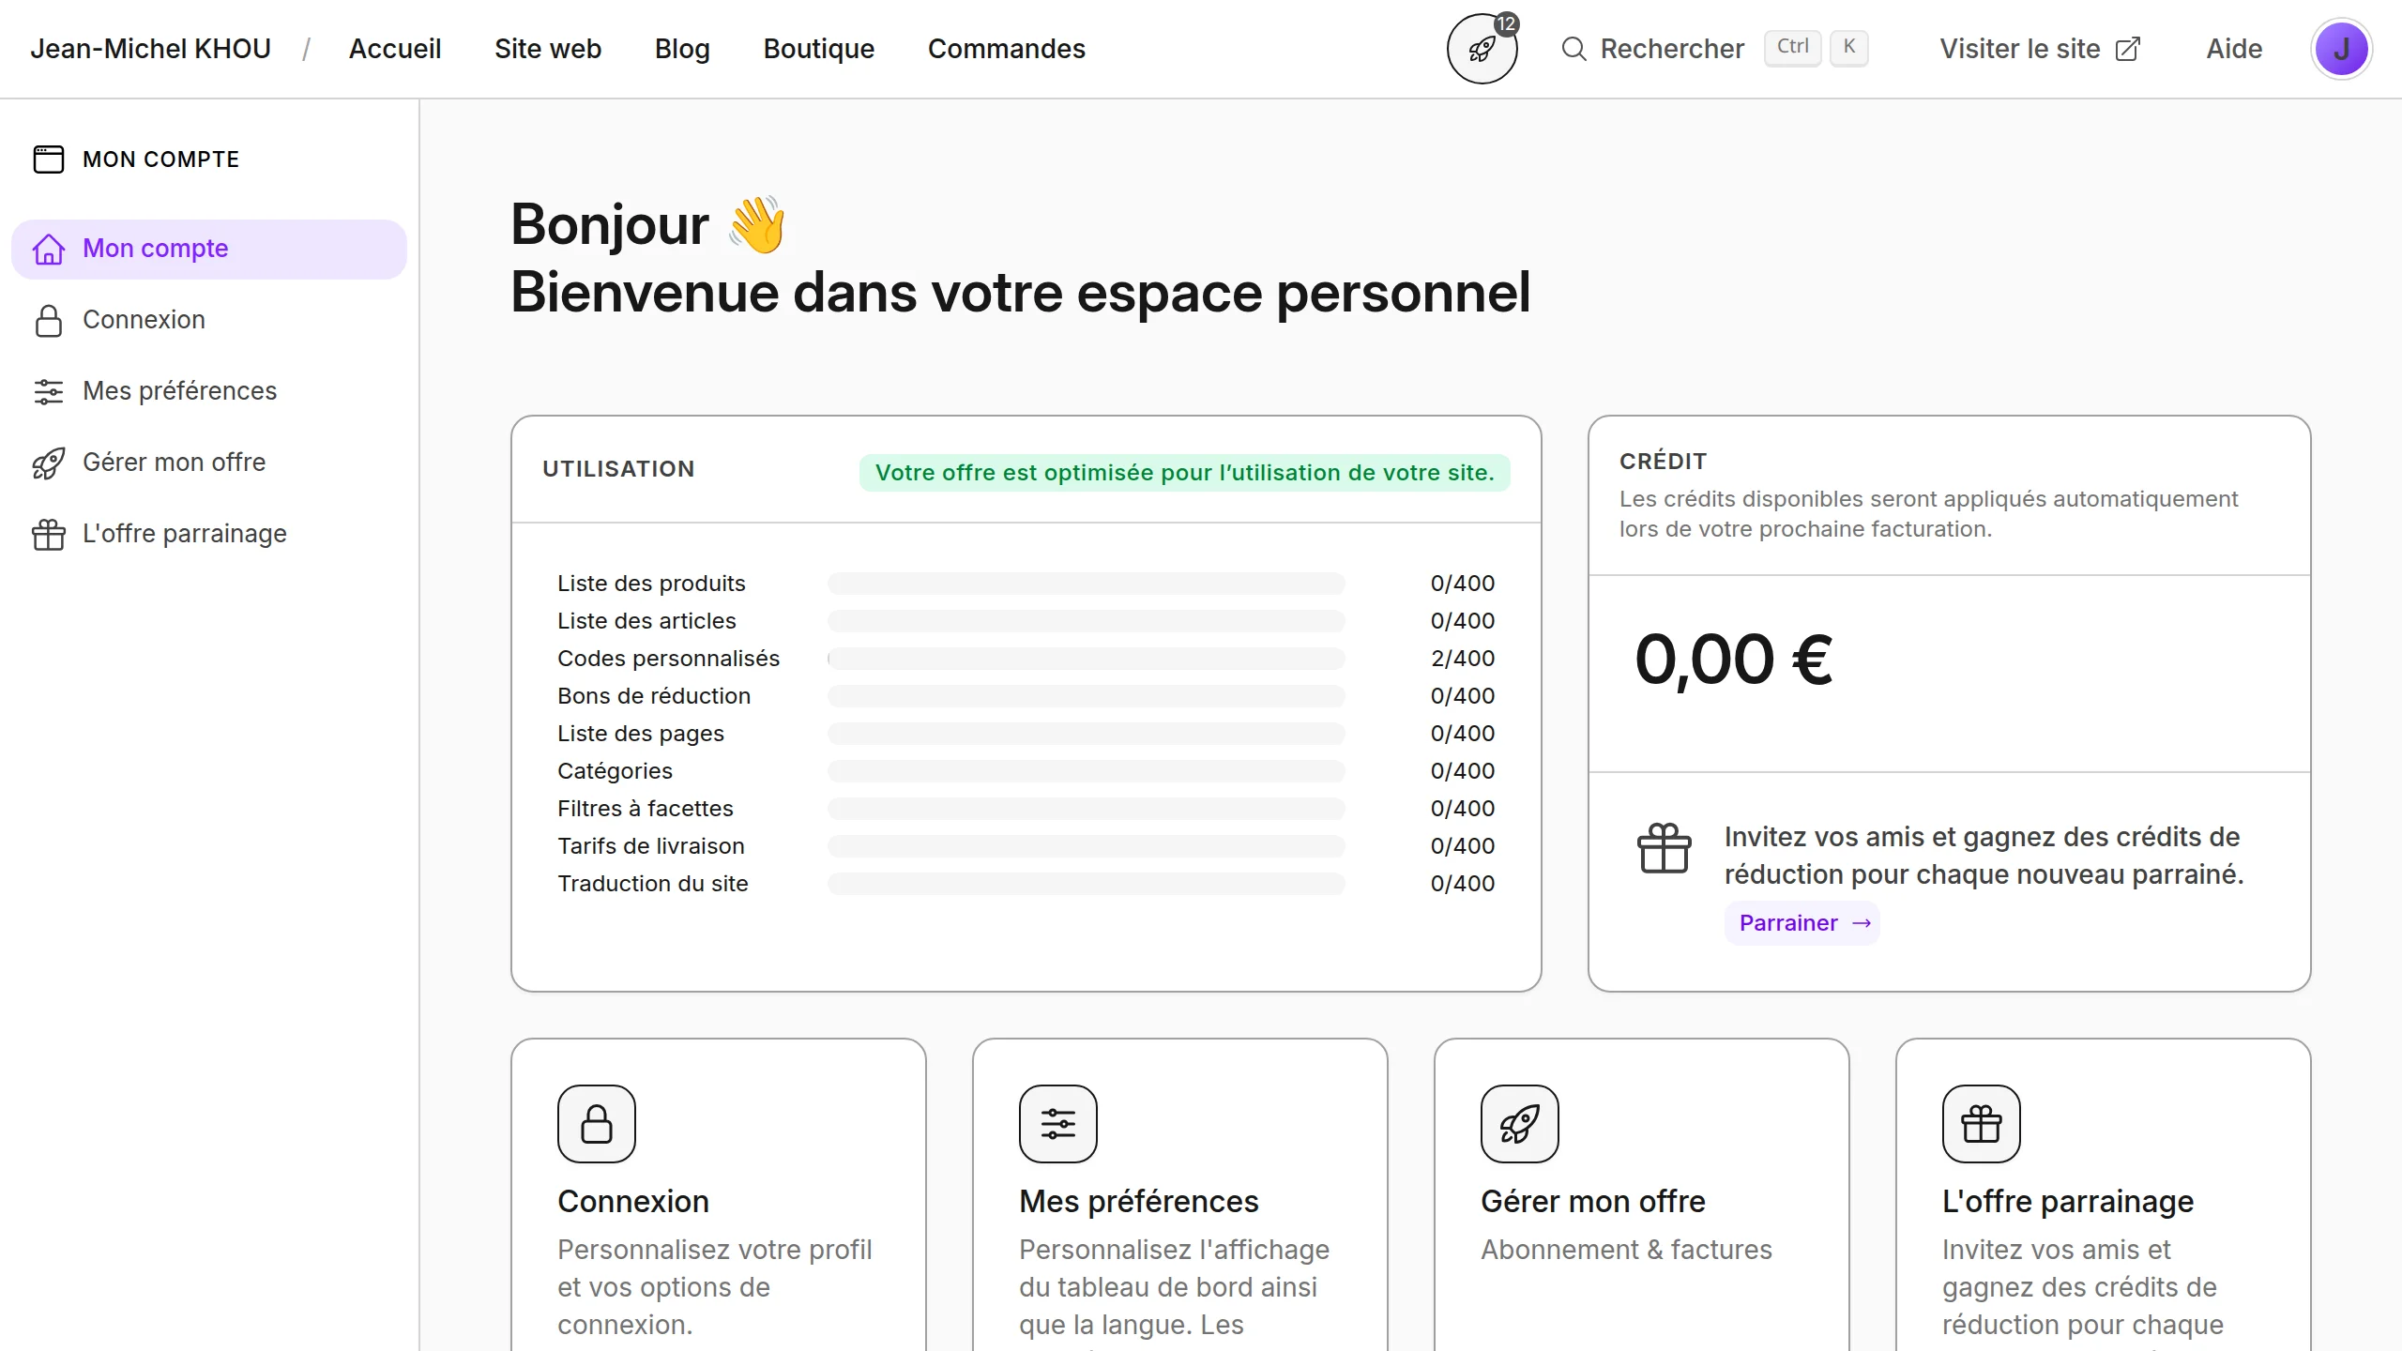Click the rocket icon on the Gérer mon offre card
Viewport: 2402px width, 1351px height.
tap(1519, 1123)
